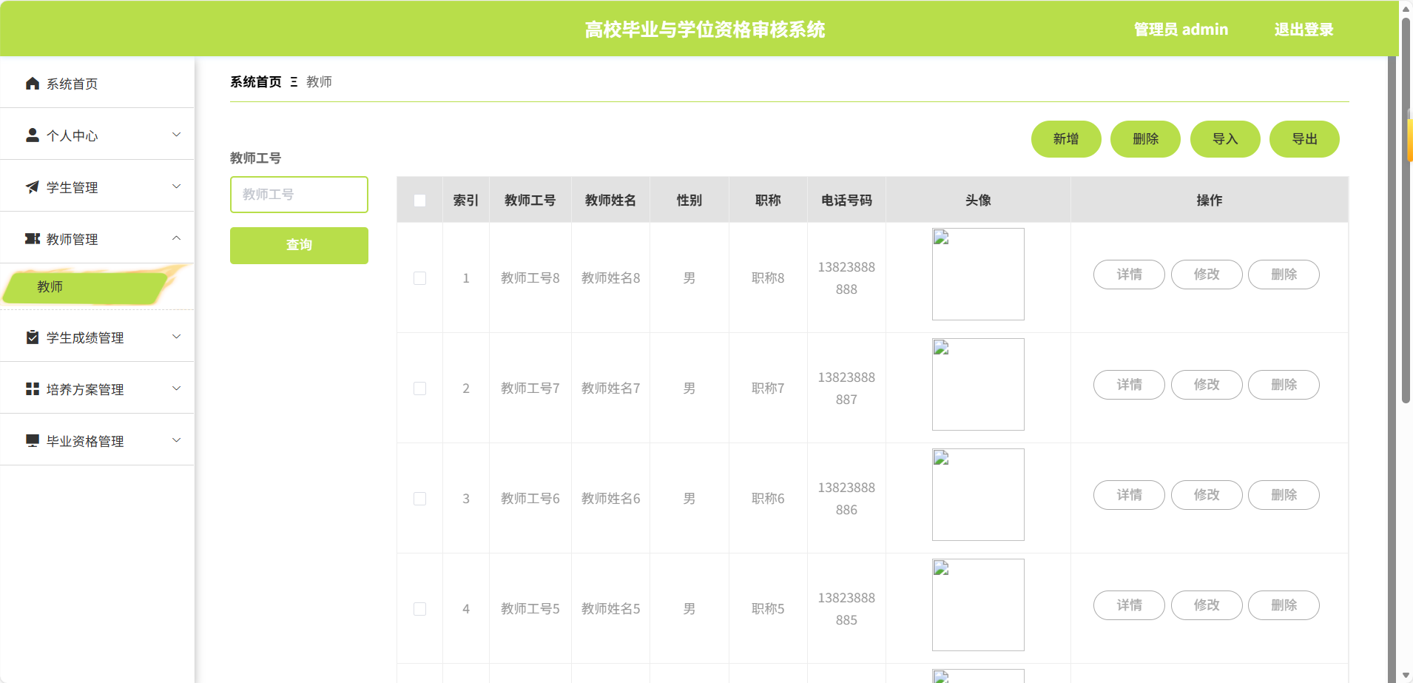Click 修改 for 教师工号5
Screen dimensions: 1413x683
coord(1207,605)
